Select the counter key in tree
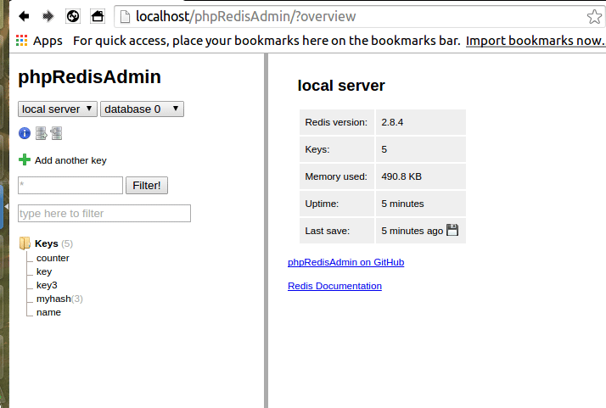Image resolution: width=606 pixels, height=408 pixels. click(53, 258)
